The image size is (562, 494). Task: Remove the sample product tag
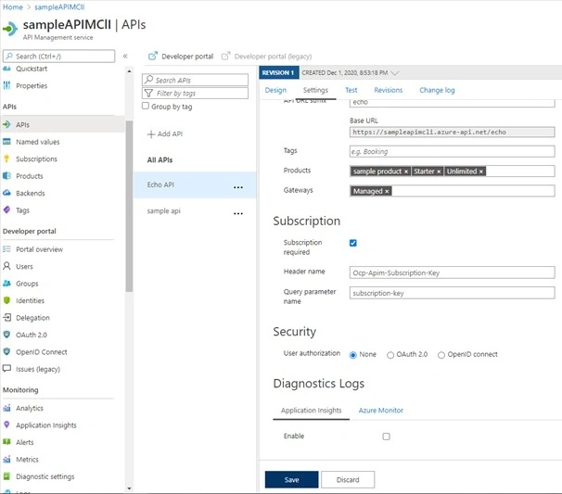(406, 171)
